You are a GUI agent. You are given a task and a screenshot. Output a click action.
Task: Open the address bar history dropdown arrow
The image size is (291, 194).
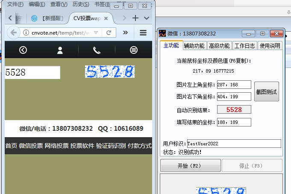tap(96, 32)
